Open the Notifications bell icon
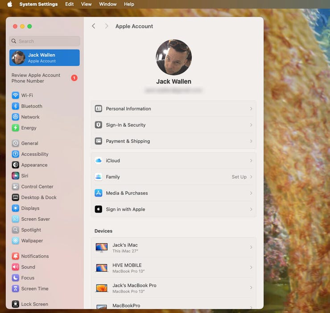Viewport: 330px width, 313px height. pyautogui.click(x=15, y=256)
